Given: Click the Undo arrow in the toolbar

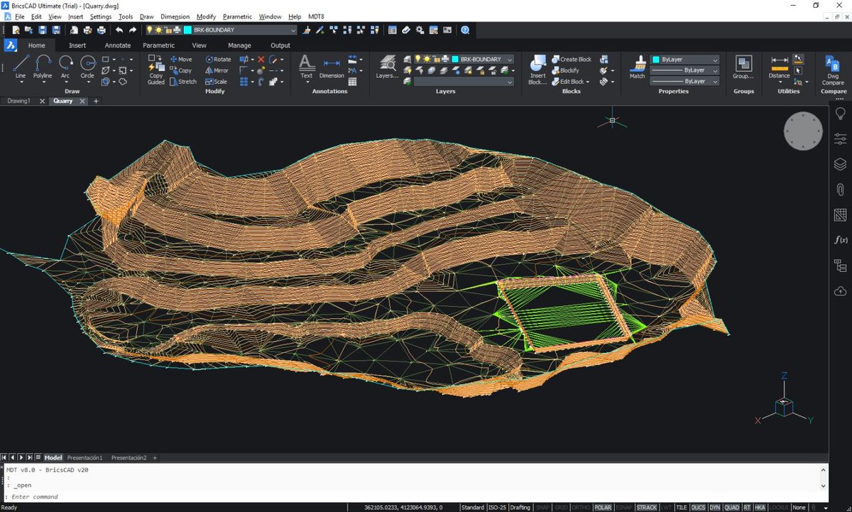Looking at the screenshot, I should 119,30.
